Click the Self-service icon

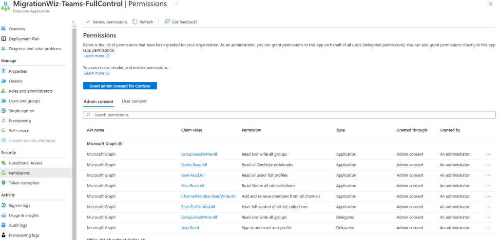[x=3, y=130]
